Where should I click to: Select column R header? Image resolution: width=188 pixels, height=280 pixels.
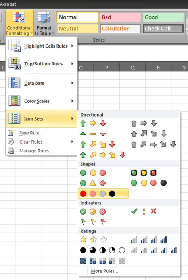(158, 68)
